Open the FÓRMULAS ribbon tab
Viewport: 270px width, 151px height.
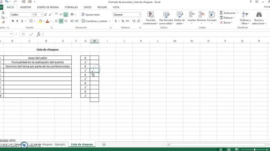tap(71, 7)
